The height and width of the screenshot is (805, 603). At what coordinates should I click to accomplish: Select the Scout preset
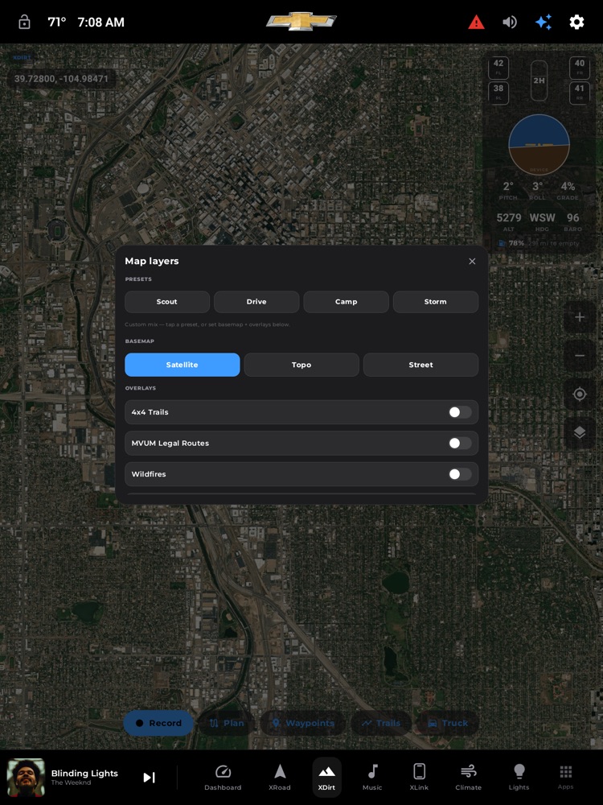point(167,302)
